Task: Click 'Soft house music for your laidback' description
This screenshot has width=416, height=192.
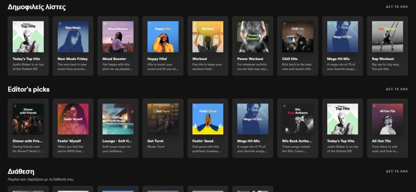Action: pyautogui.click(x=117, y=148)
